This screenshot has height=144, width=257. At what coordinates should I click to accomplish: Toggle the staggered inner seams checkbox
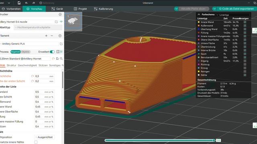[36, 142]
